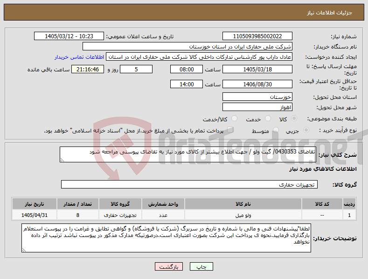Click the price validity date 1406/08/30
Image resolution: width=368 pixels, height=279 pixels.
tap(257, 84)
